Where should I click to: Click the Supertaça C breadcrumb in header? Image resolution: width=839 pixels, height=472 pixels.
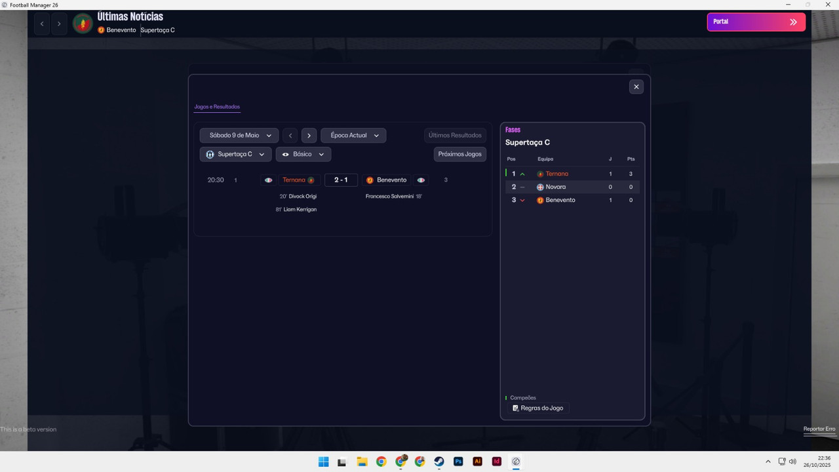(157, 30)
